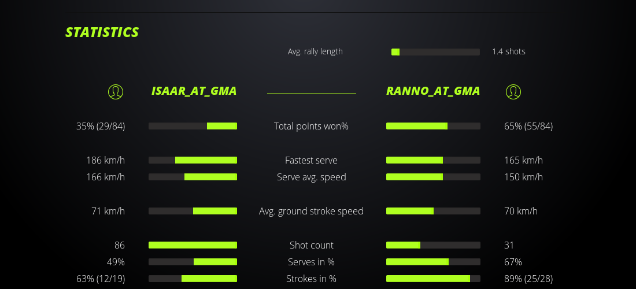Click RANNO's Total points won bar
The width and height of the screenshot is (636, 289).
pyautogui.click(x=433, y=126)
